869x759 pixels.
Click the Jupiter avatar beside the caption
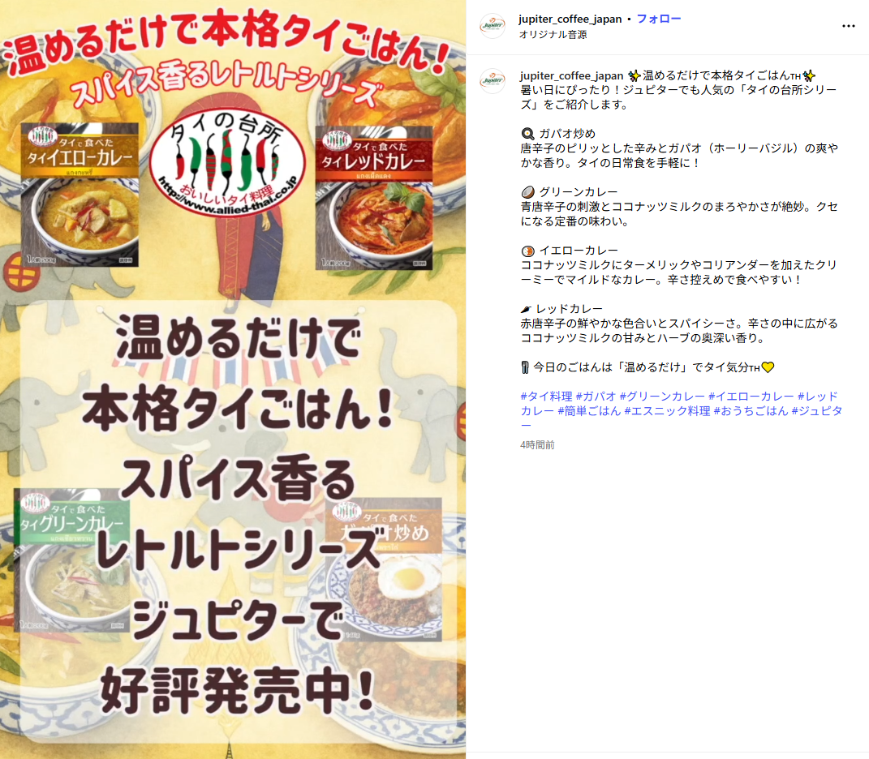493,81
